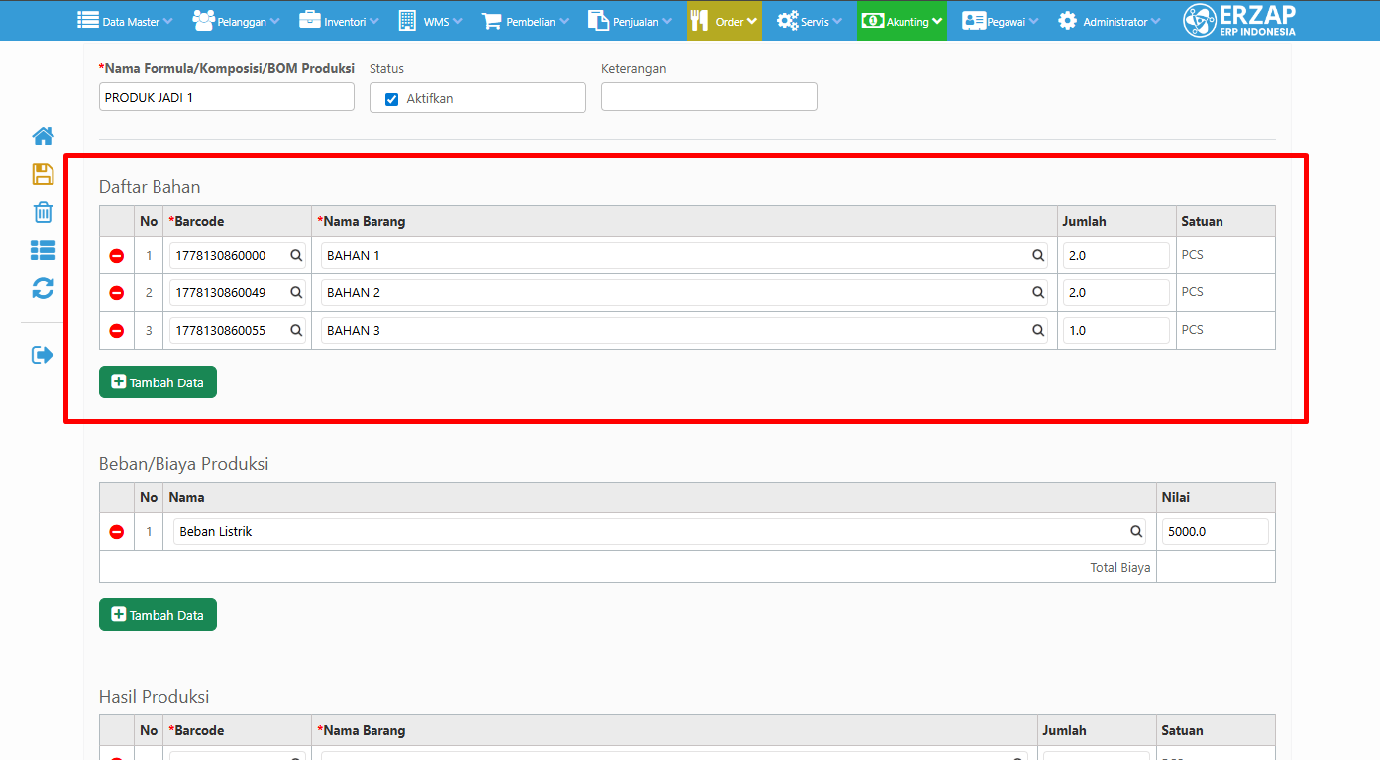Viewport: 1380px width, 760px height.
Task: Click the ERZAP ERP Indonesia logo
Action: click(x=1239, y=20)
